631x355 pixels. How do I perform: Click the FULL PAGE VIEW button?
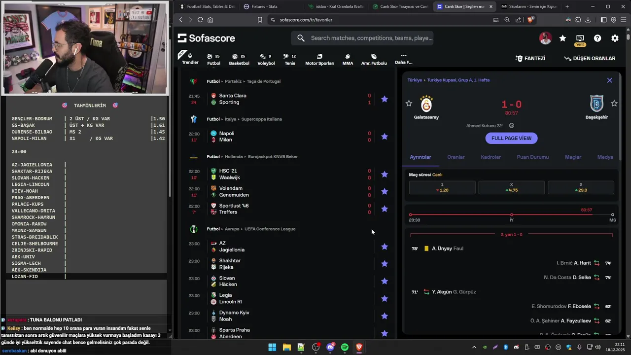[511, 138]
